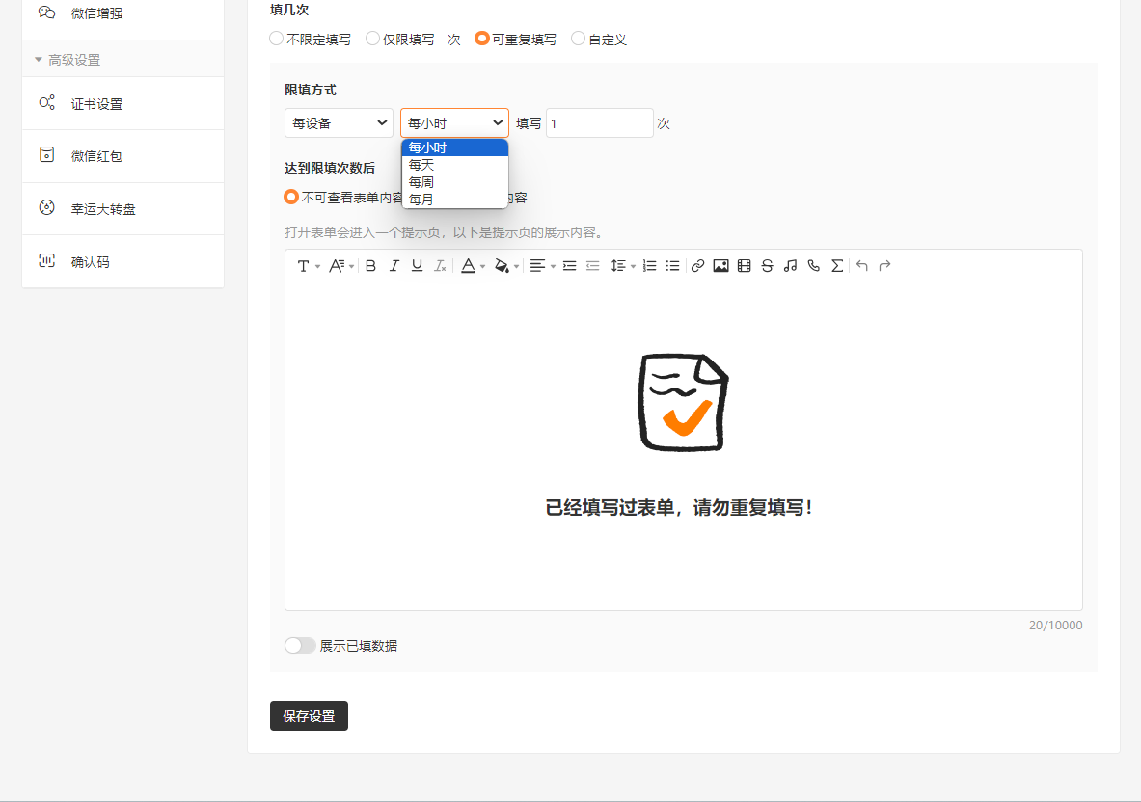Select the checkmark document image in editor
This screenshot has height=802, width=1141.
[683, 402]
